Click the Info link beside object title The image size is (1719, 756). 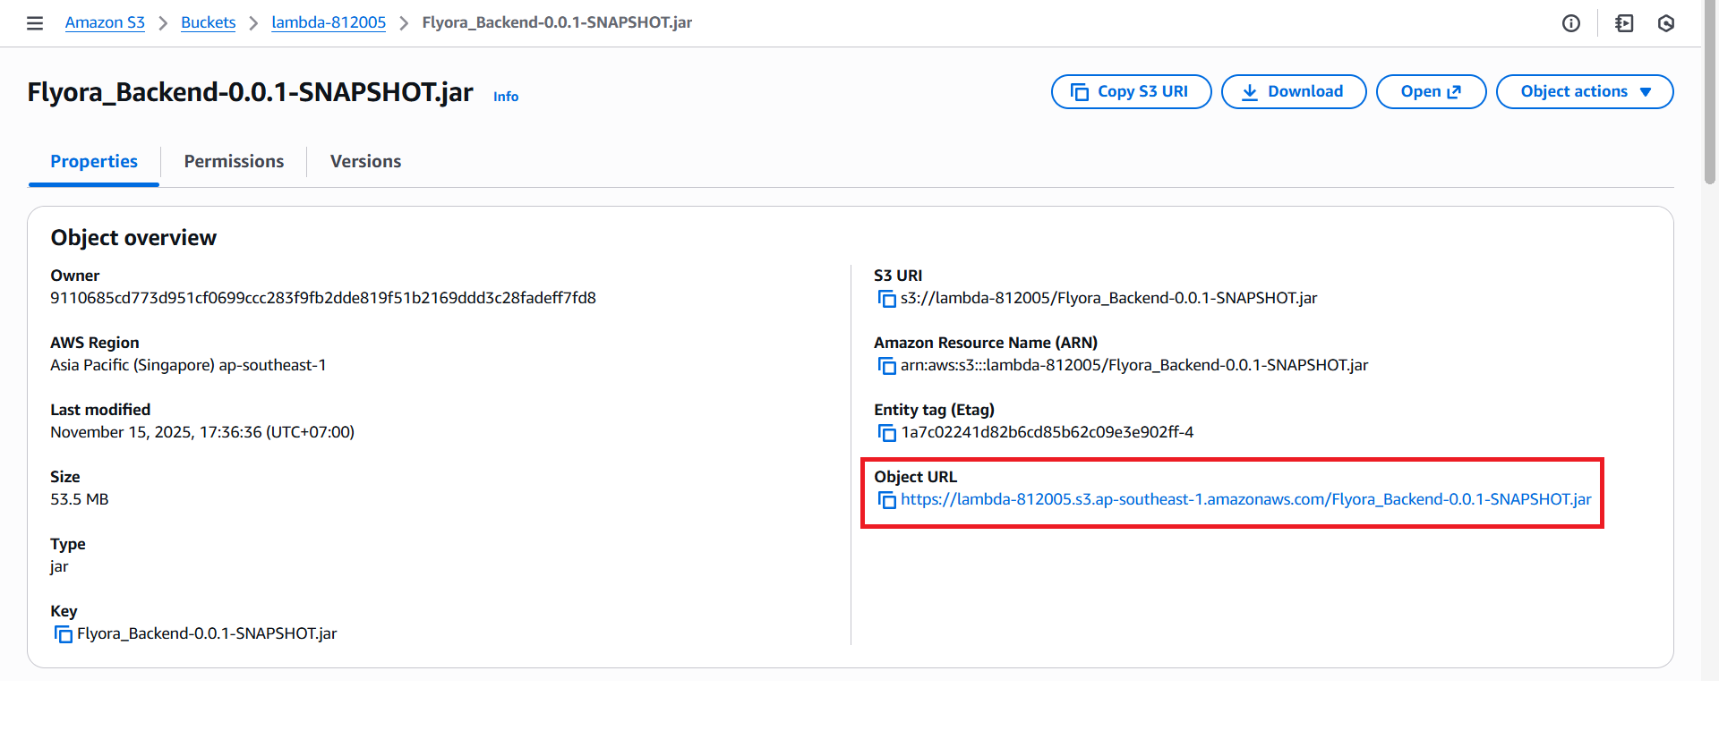506,97
